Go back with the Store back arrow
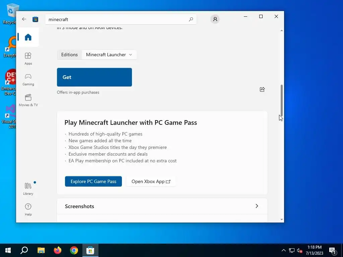The width and height of the screenshot is (343, 257). click(24, 19)
